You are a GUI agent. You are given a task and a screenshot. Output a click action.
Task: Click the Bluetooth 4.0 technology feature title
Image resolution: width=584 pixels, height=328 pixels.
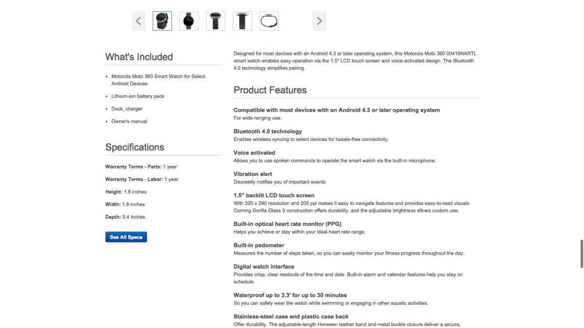[268, 131]
